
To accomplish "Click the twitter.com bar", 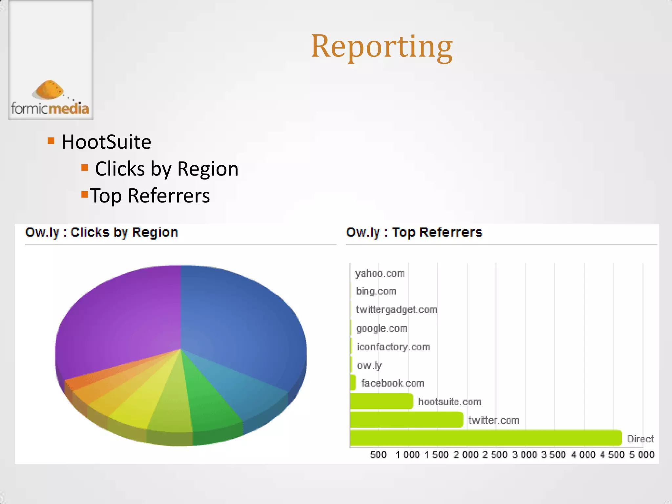I will 407,420.
